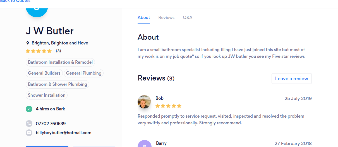The image size is (338, 147).
Task: Go Back to Quotes link
Action: (15, 1)
